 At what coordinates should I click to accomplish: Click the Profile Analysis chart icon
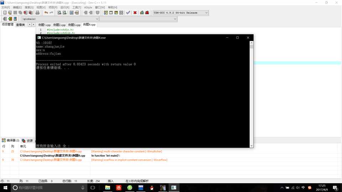pos(142,13)
